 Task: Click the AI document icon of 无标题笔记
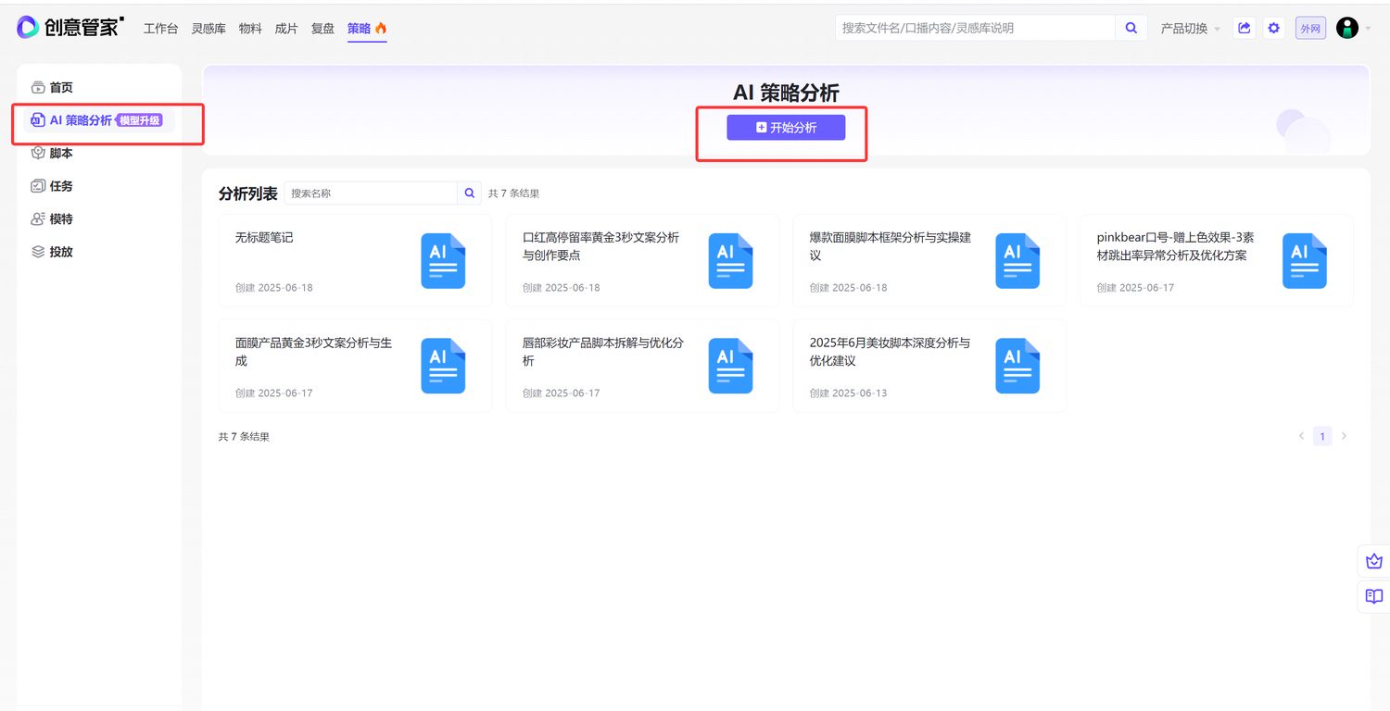coord(444,260)
